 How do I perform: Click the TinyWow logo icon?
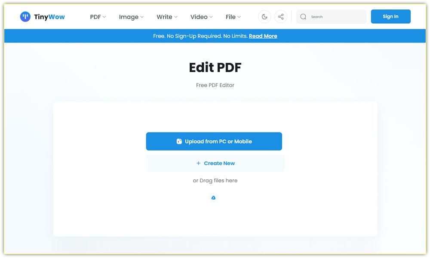25,16
